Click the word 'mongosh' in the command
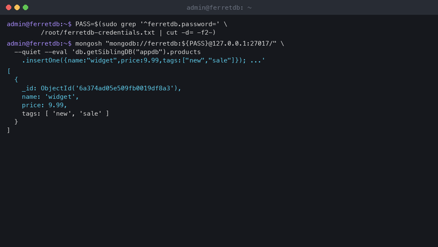 tap(89, 44)
